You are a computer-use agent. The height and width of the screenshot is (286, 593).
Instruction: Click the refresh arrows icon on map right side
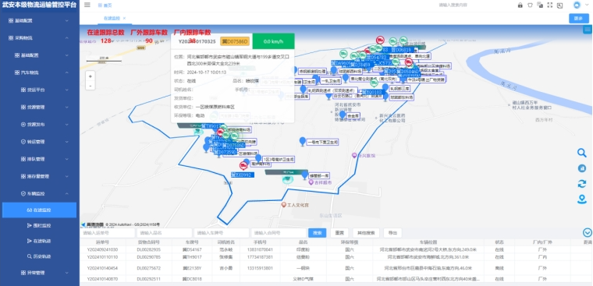(x=581, y=184)
